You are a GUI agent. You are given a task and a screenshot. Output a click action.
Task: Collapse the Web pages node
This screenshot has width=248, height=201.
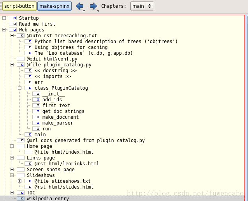tap(4, 29)
